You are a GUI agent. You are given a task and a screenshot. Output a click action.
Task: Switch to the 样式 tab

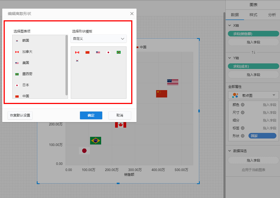[253, 15]
